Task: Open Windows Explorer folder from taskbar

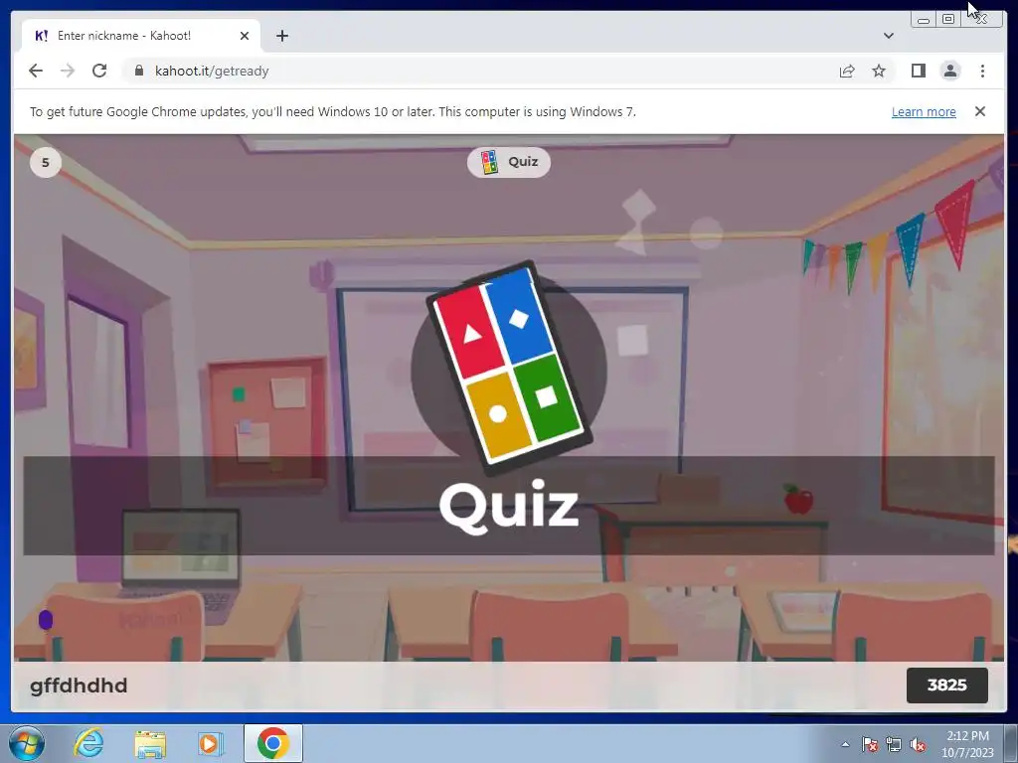Action: (150, 743)
